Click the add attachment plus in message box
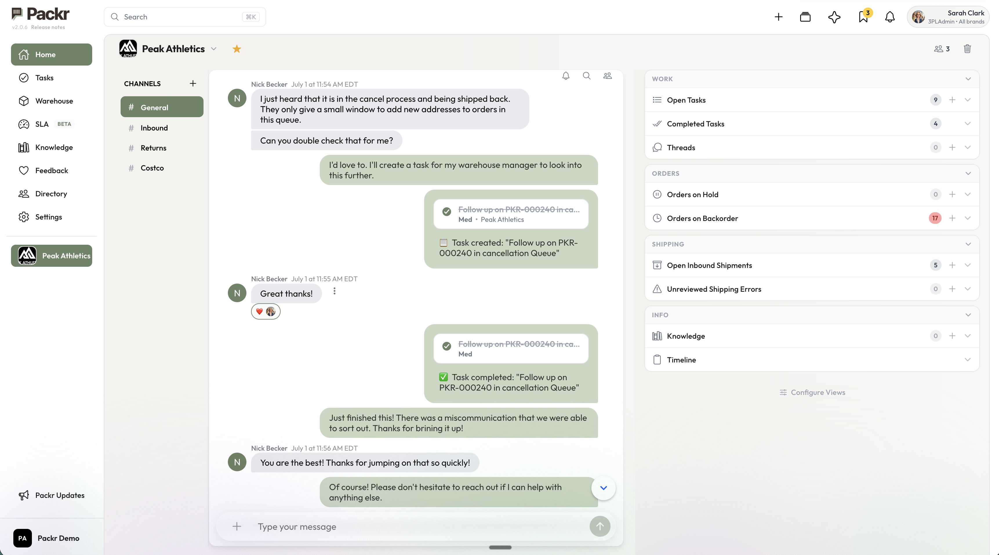999x555 pixels. tap(237, 526)
